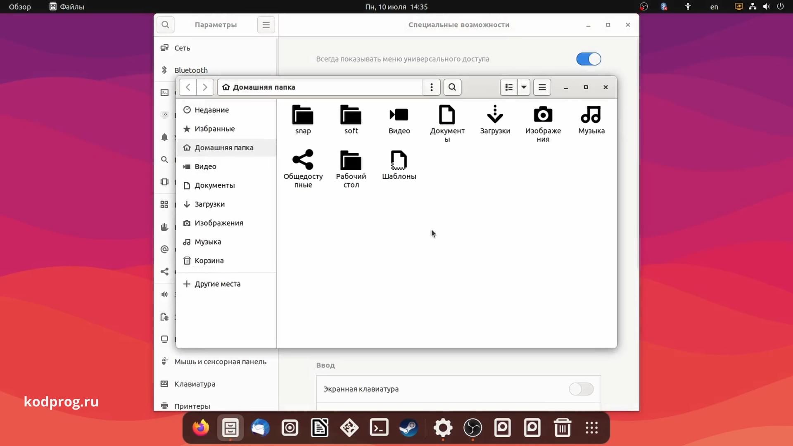Open the text editor in the dock

tap(320, 428)
